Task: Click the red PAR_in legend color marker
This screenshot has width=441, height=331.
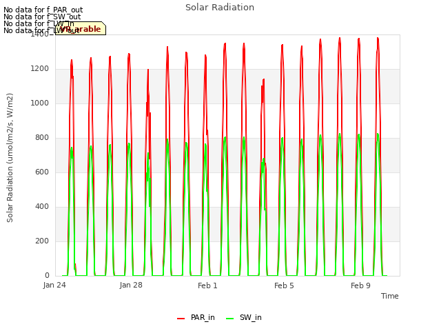Action: 181,318
